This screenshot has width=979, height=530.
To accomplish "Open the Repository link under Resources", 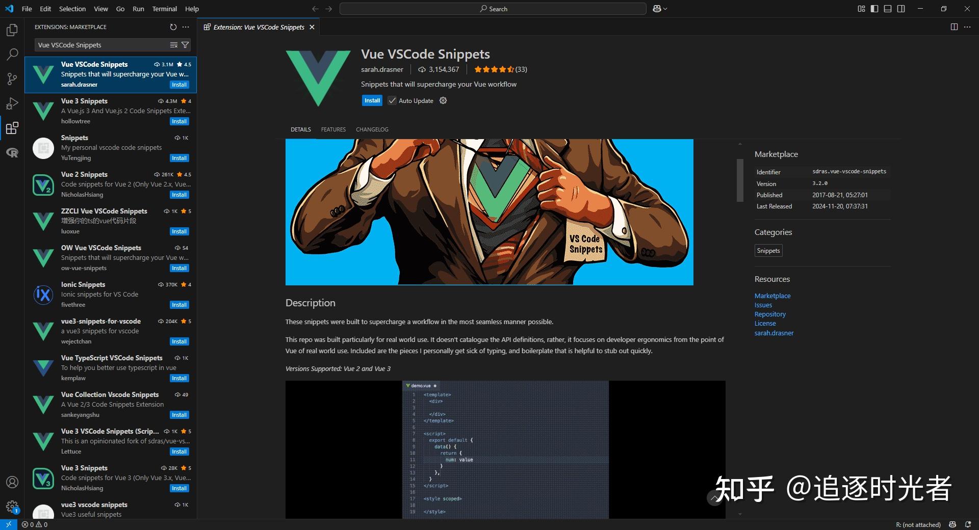I will pos(769,314).
